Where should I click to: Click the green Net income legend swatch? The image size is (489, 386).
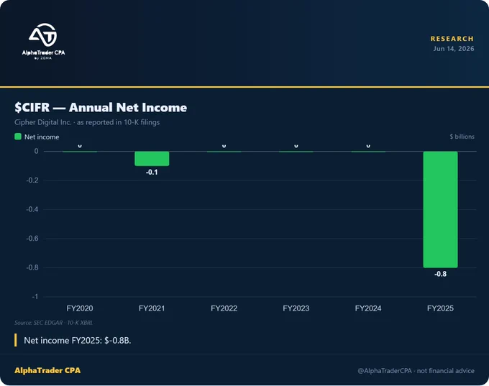18,137
